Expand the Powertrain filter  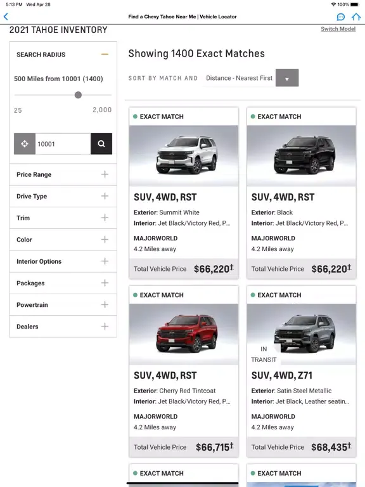[63, 305]
